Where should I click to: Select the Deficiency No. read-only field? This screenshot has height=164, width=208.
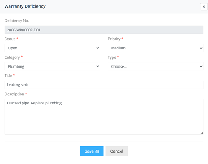104,30
